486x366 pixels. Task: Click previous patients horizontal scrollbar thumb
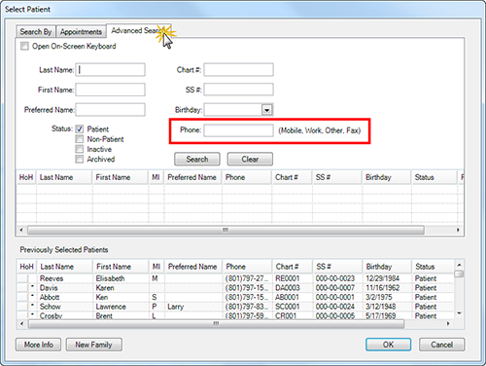tap(216, 323)
